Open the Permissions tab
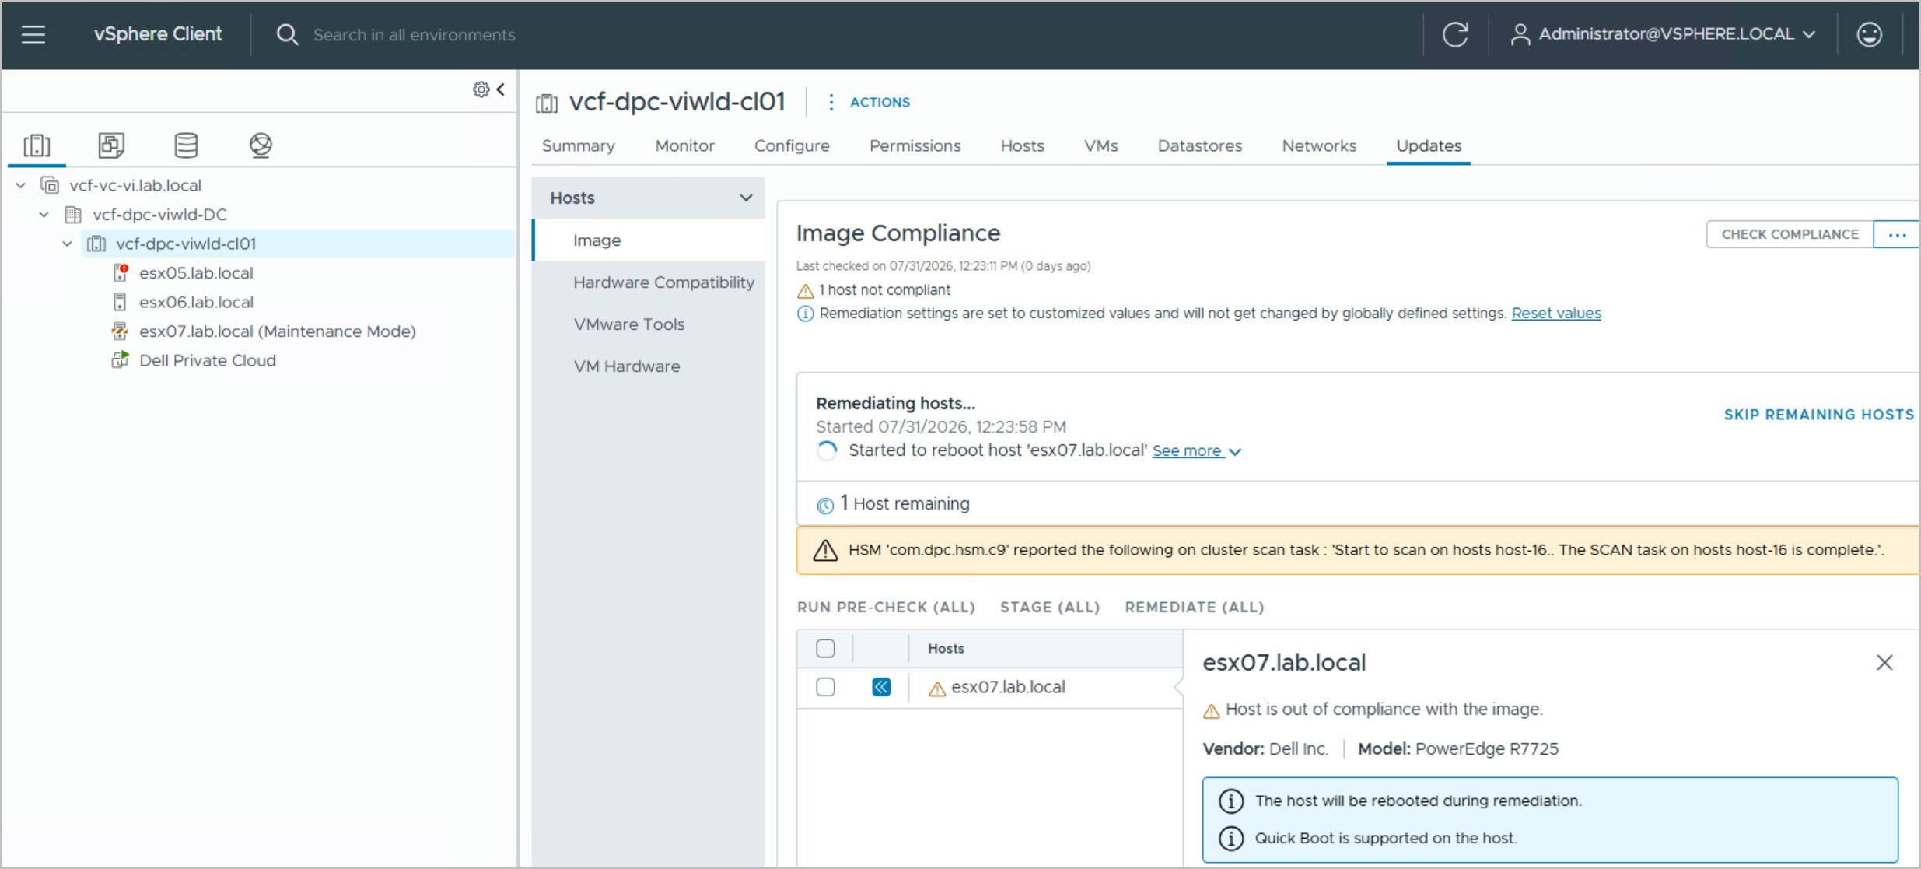The image size is (1921, 869). pos(915,145)
